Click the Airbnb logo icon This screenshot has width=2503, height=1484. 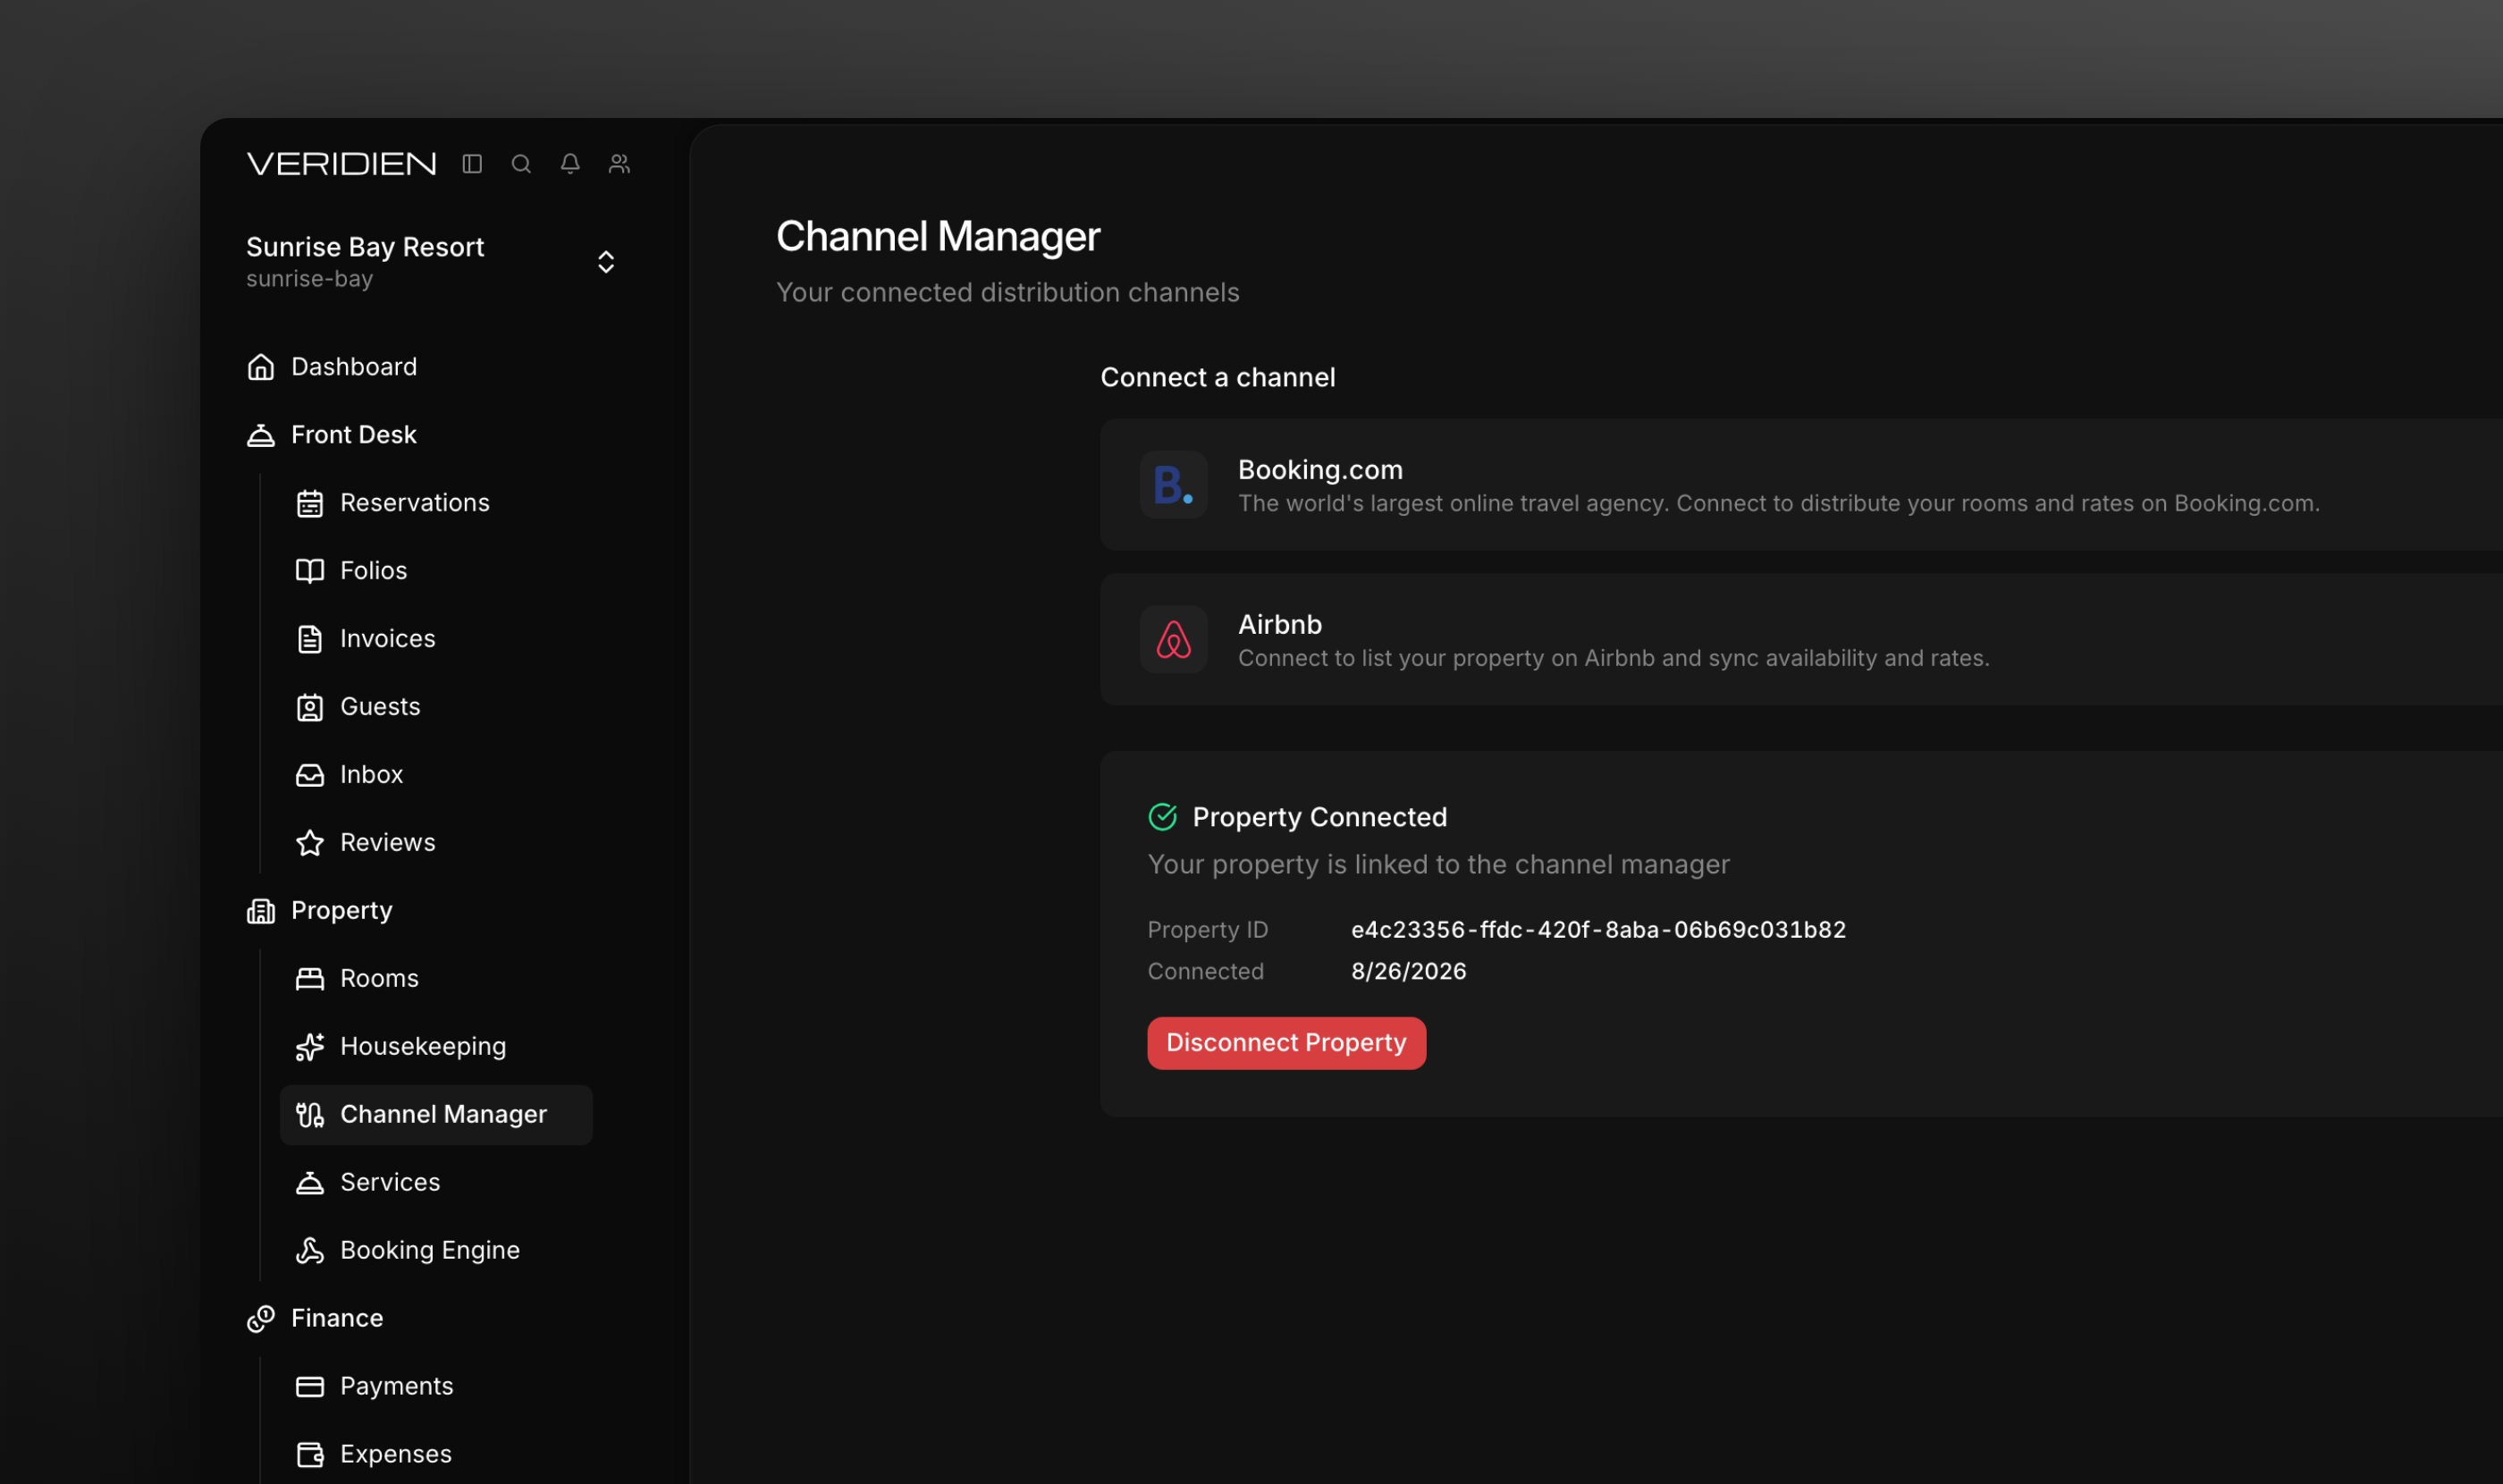pyautogui.click(x=1173, y=639)
